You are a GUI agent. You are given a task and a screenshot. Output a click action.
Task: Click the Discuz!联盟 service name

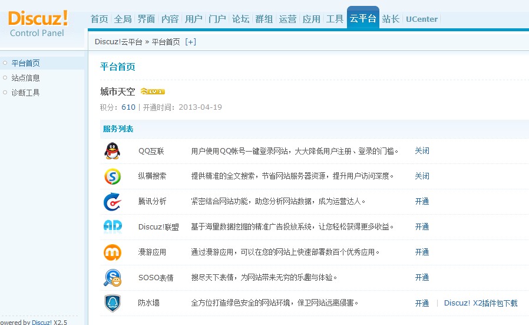pos(158,226)
